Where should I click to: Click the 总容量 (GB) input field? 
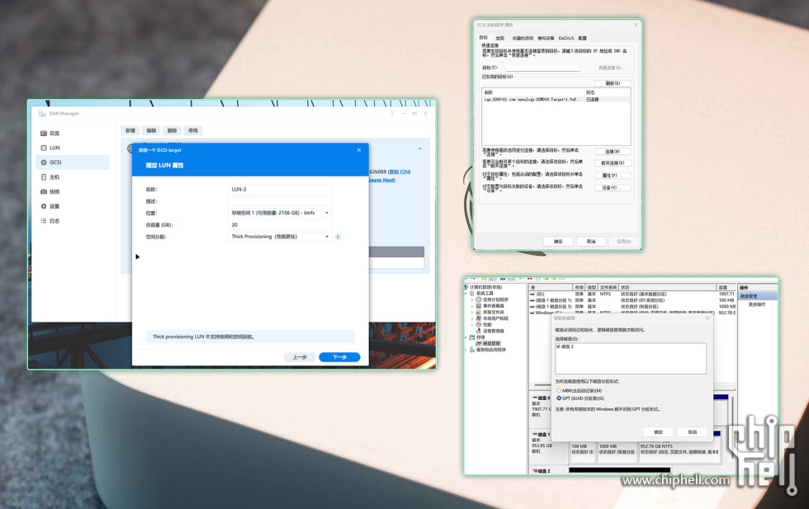click(280, 224)
